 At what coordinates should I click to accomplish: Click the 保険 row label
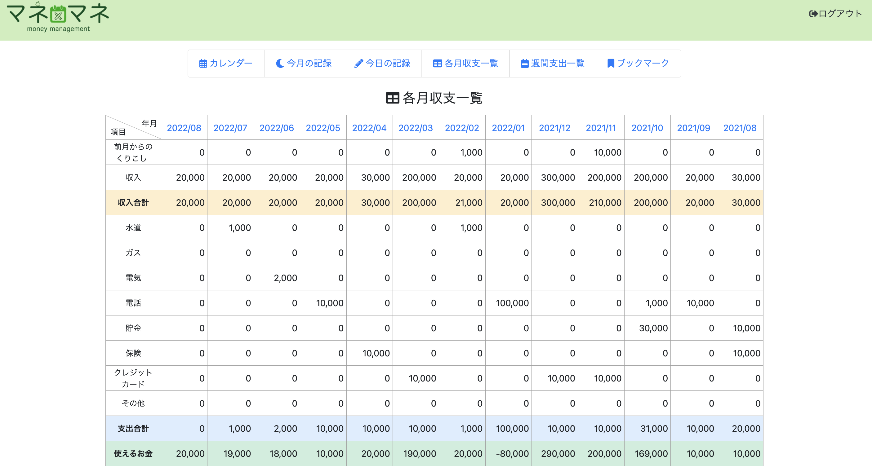[x=133, y=353]
